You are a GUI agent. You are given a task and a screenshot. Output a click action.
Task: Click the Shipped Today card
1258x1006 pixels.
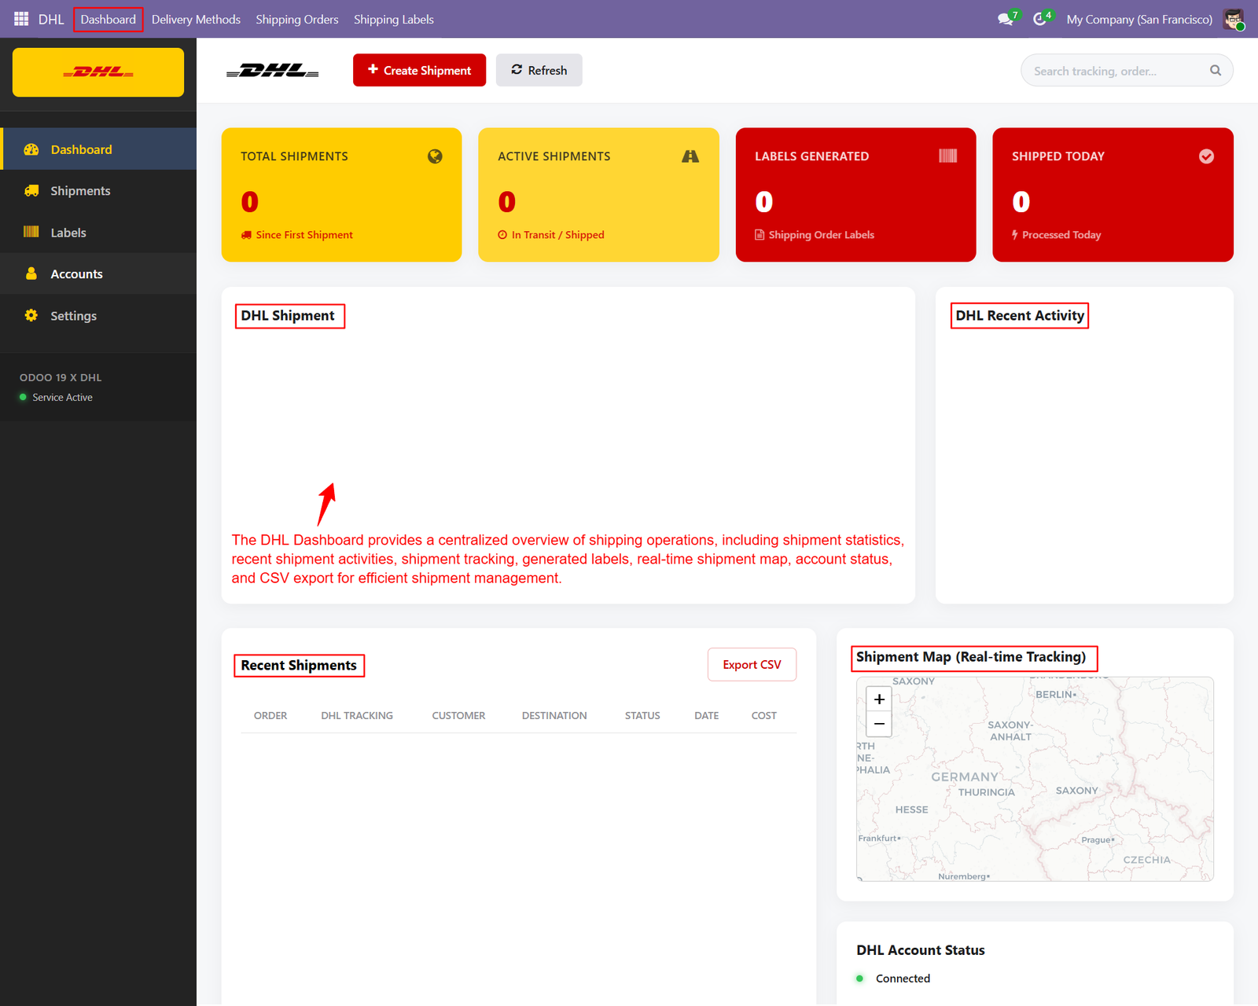(x=1113, y=195)
